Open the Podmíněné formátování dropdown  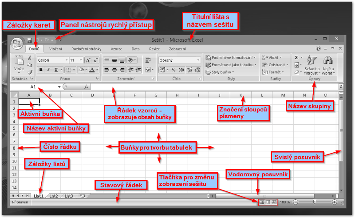(231, 58)
